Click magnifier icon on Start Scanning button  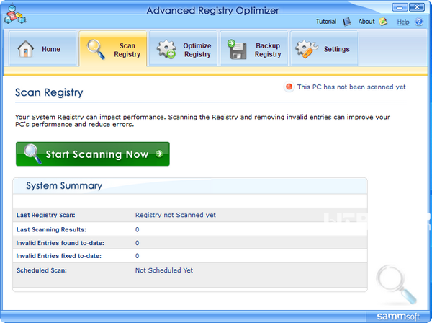(x=32, y=154)
